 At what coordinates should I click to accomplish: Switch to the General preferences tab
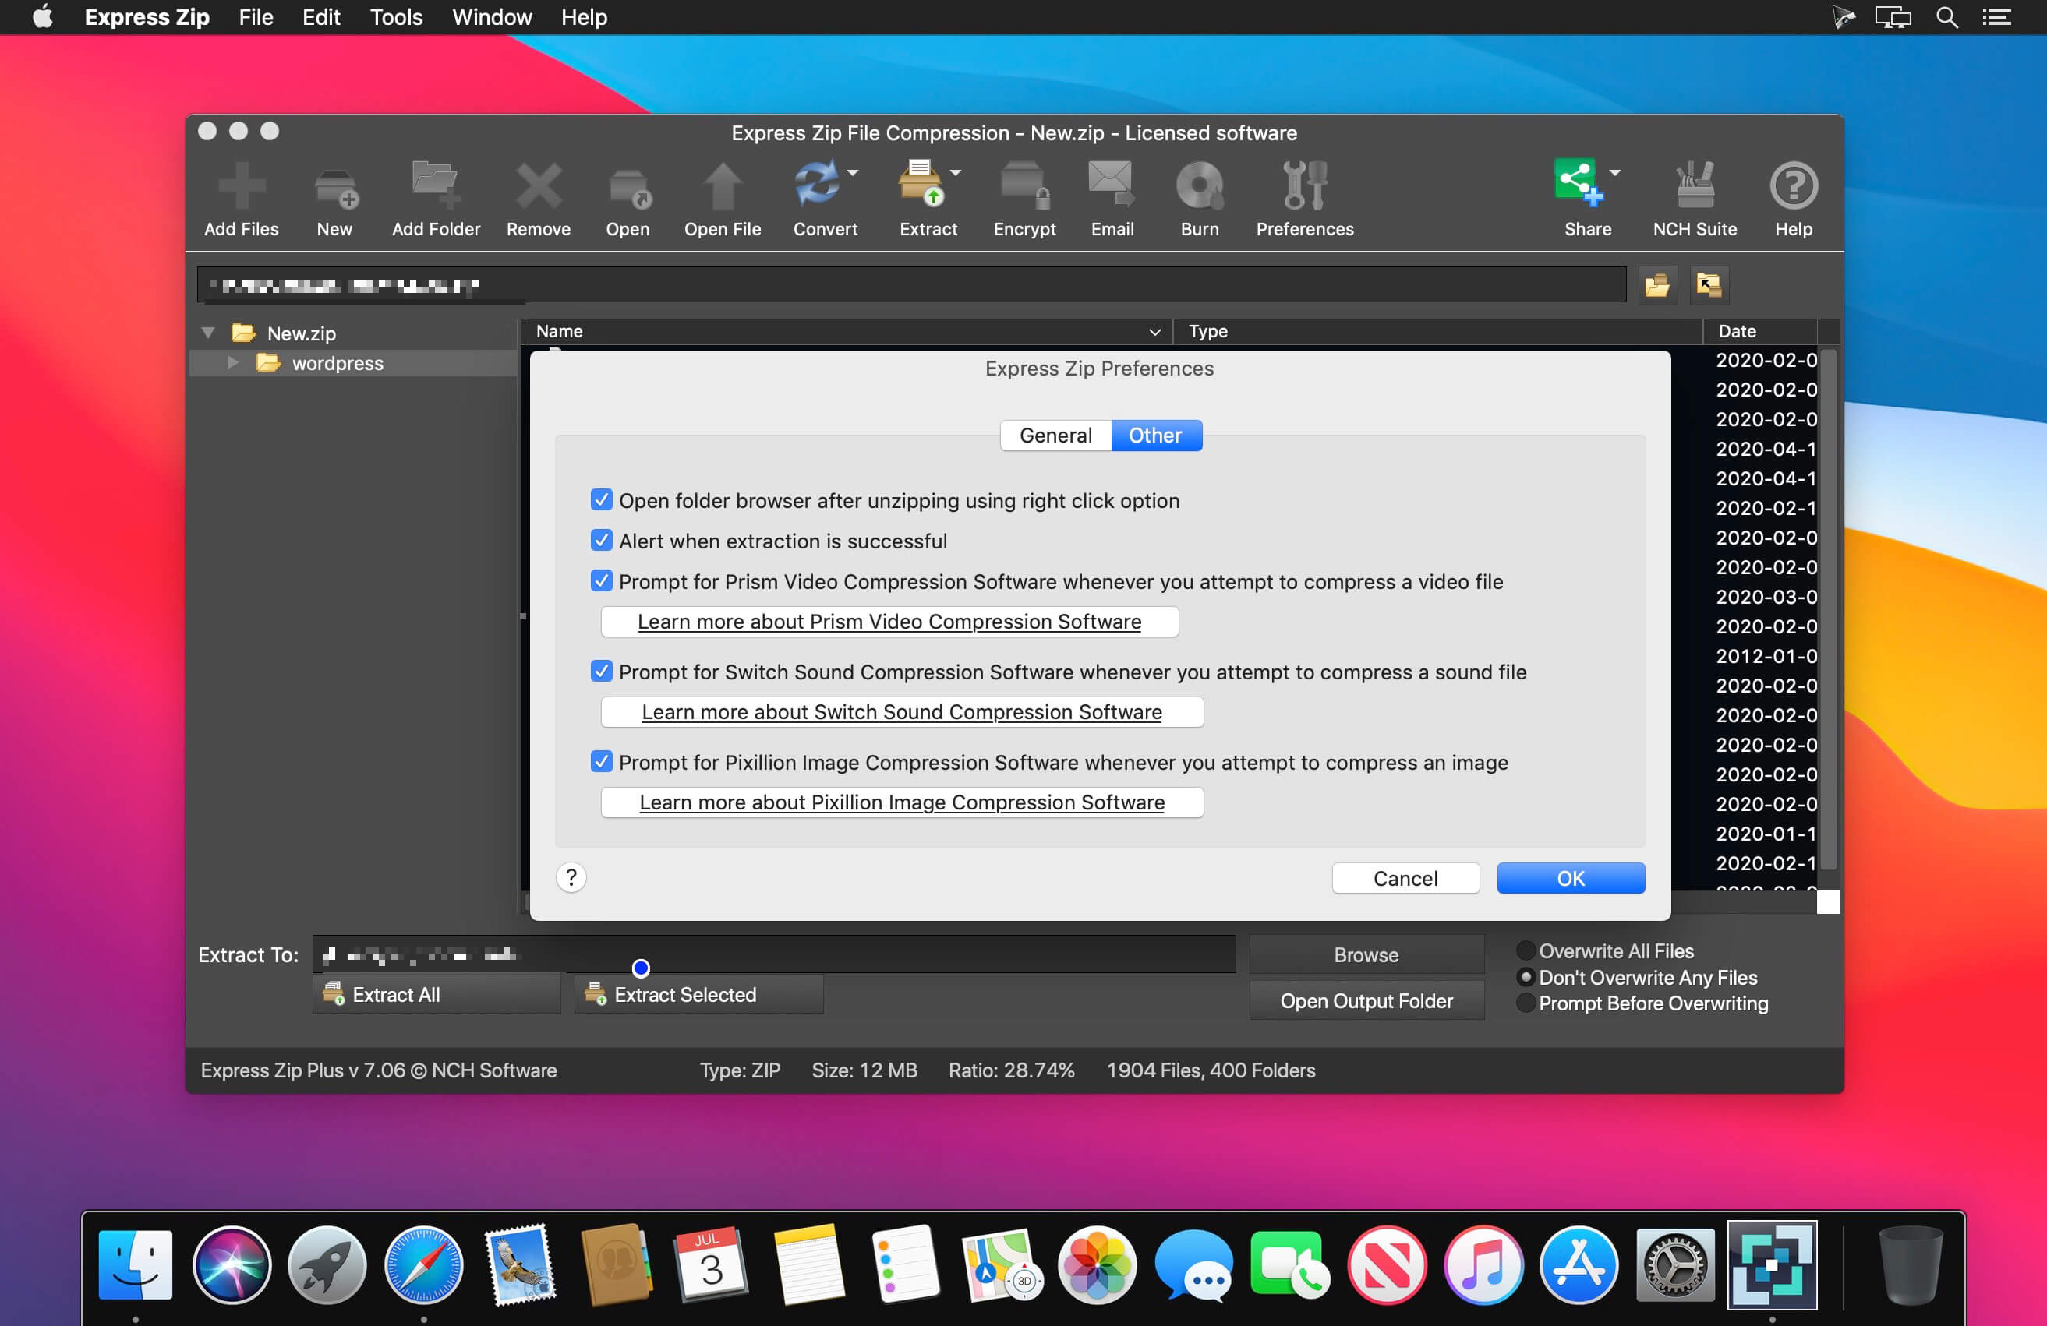coord(1055,435)
